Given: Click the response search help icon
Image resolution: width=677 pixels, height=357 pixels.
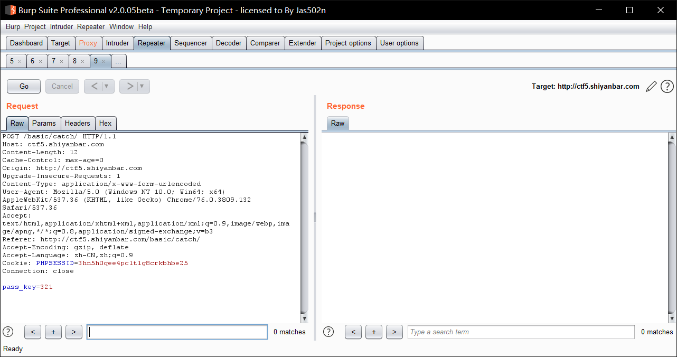Looking at the screenshot, I should (x=328, y=332).
